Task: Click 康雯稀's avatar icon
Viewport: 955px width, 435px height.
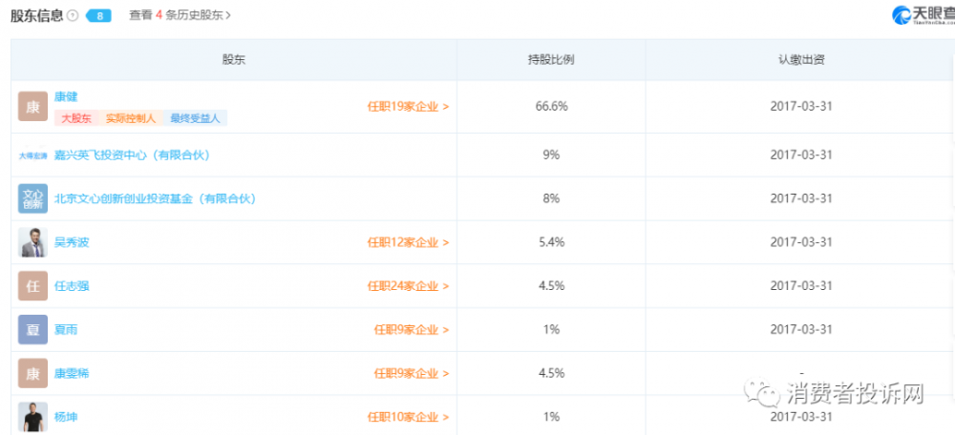Action: pos(32,373)
